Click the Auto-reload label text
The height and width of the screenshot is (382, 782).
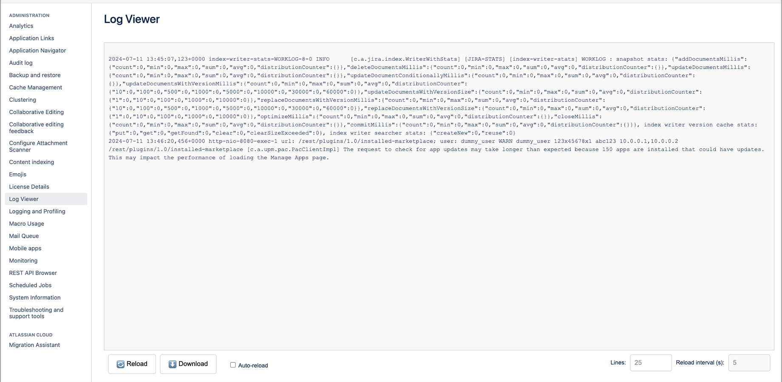tap(253, 365)
